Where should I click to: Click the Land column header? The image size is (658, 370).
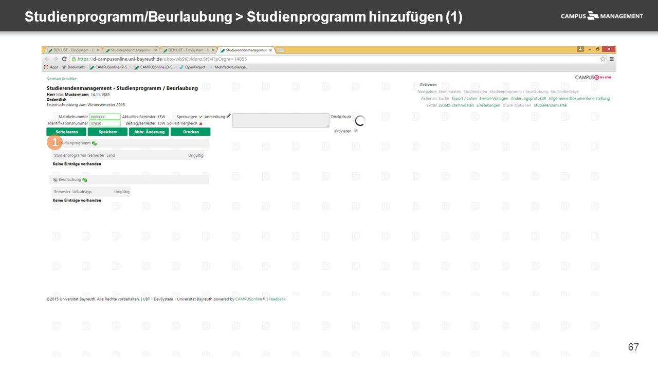pos(111,155)
